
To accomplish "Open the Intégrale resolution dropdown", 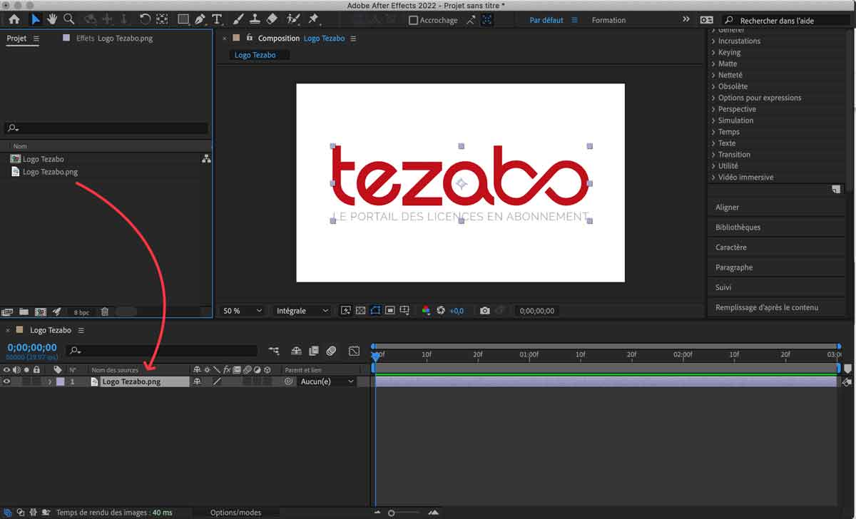I will tap(302, 311).
